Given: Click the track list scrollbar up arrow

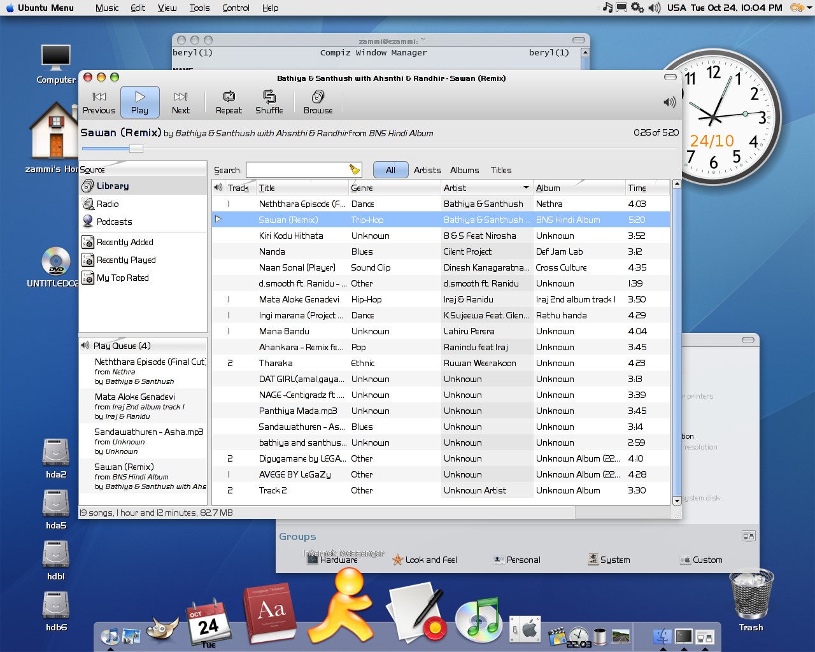Looking at the screenshot, I should tap(677, 184).
